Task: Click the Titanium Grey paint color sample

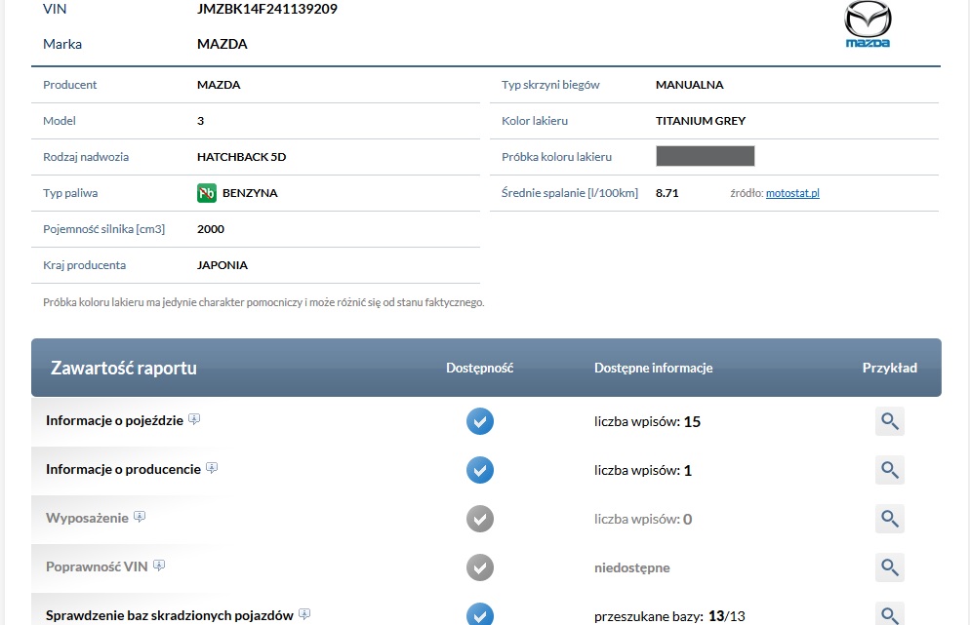Action: (705, 156)
